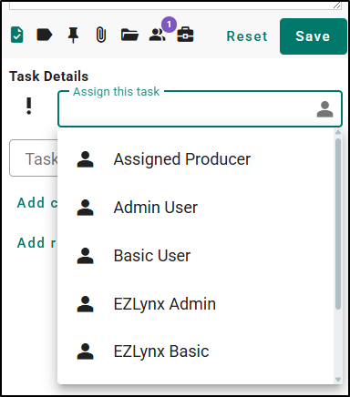
Task: Save the task
Action: [314, 36]
